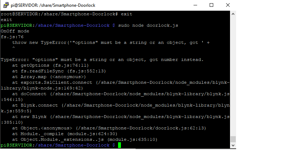Click the second-line 'exit' output text
This screenshot has height=164, width=293.
6,20
